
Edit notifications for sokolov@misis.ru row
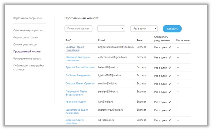[170, 84]
